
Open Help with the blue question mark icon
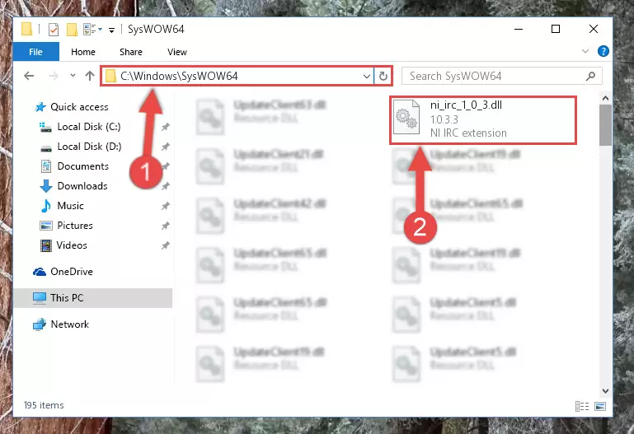[603, 51]
